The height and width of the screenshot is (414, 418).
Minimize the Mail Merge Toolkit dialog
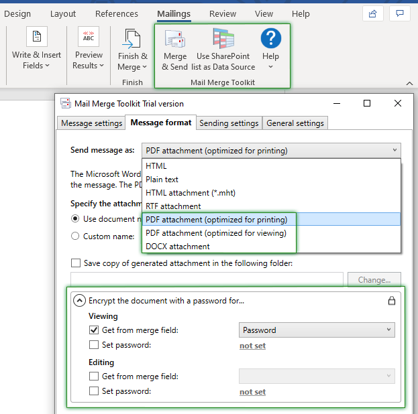(337, 103)
